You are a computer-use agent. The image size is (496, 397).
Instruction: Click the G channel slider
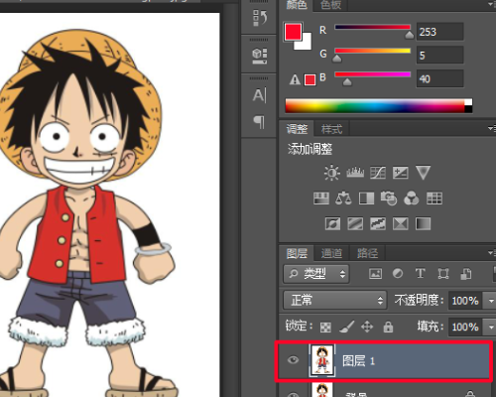point(373,51)
